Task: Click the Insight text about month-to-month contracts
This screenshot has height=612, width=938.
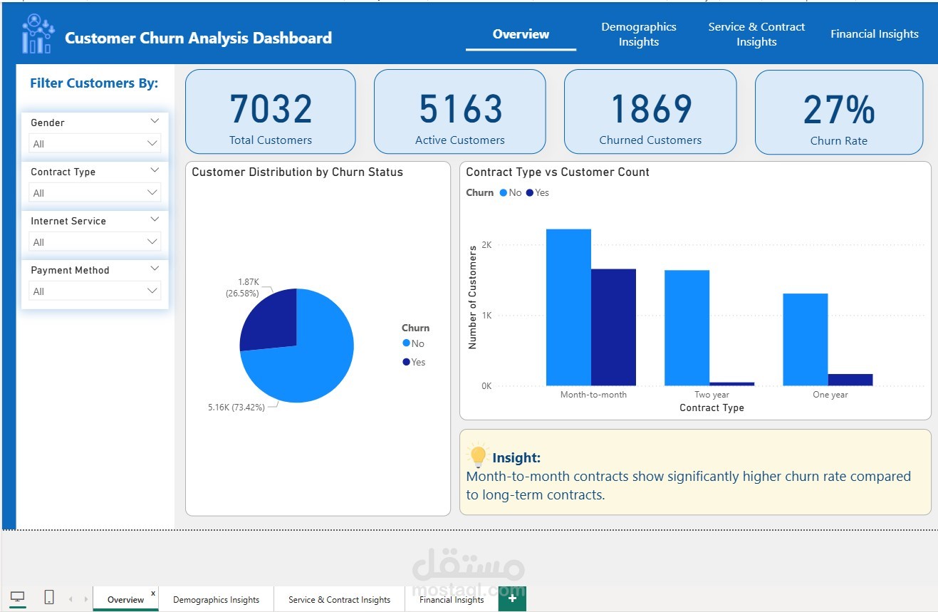Action: [688, 485]
